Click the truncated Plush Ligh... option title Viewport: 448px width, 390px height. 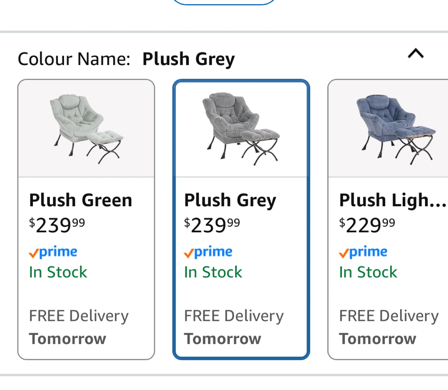393,200
